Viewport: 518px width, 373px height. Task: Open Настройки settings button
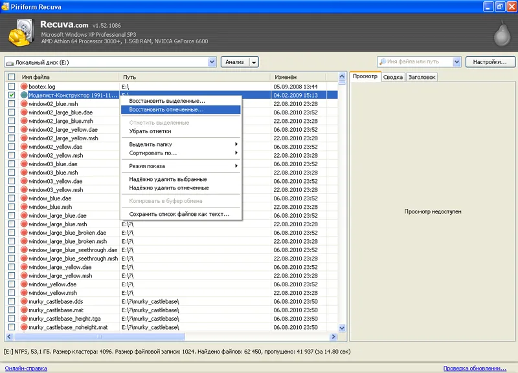pos(490,62)
